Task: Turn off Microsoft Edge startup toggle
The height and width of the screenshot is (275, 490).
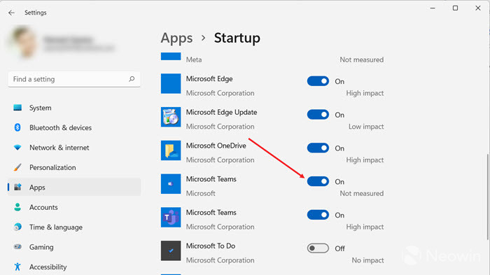Action: pyautogui.click(x=318, y=81)
